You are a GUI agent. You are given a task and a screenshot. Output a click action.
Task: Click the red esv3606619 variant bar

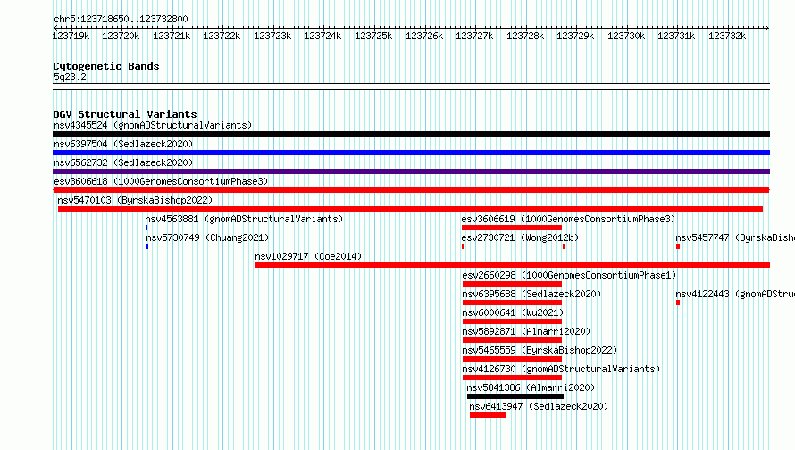(512, 228)
